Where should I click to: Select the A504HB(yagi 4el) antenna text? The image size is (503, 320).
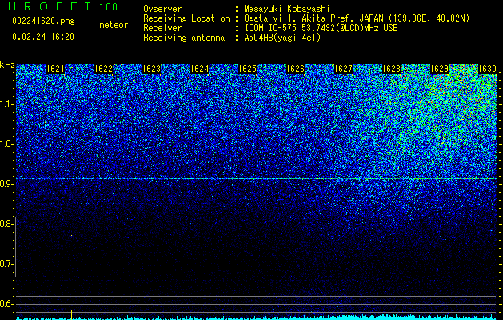point(282,38)
